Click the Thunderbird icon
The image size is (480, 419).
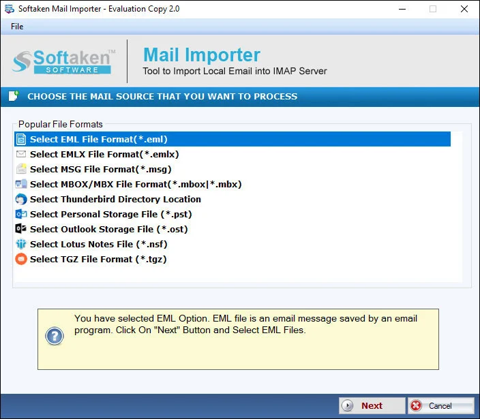tap(21, 199)
